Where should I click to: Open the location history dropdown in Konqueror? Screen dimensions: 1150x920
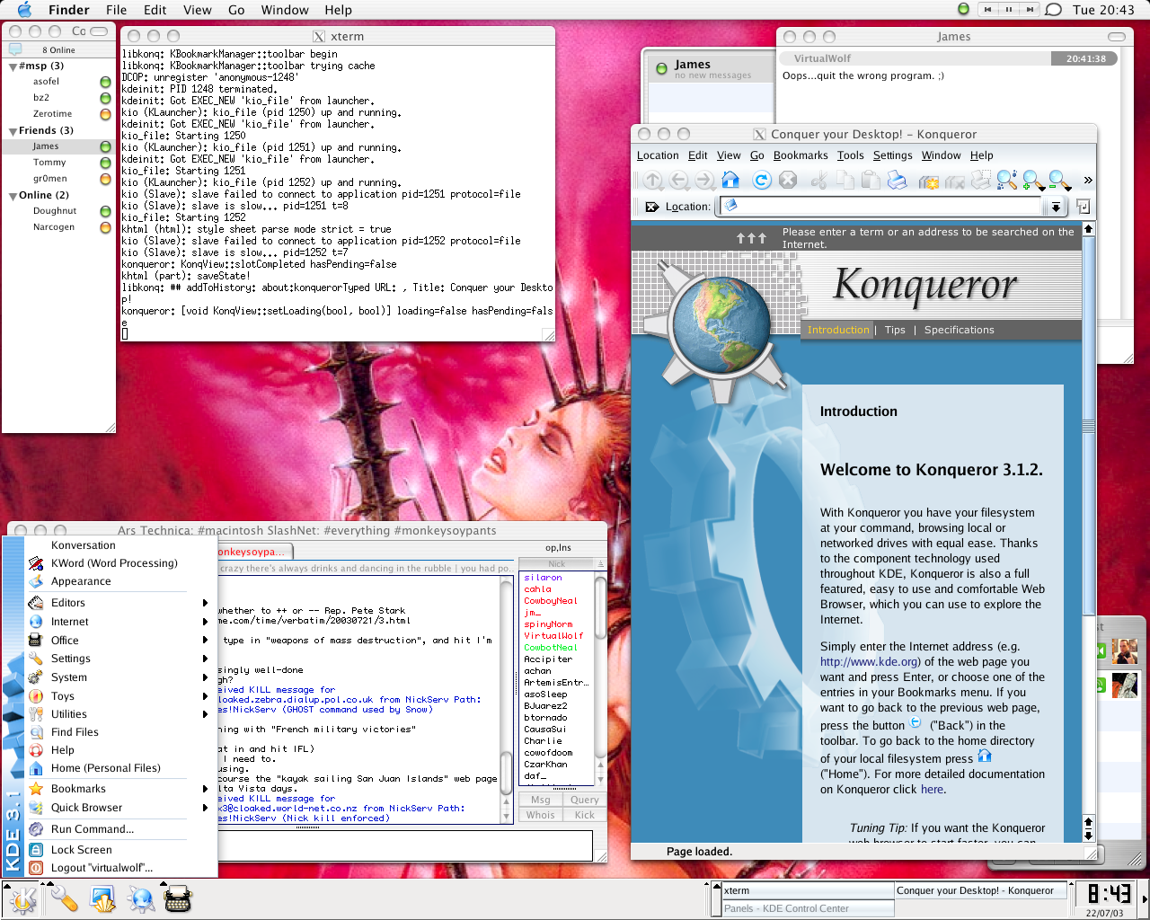click(1056, 207)
